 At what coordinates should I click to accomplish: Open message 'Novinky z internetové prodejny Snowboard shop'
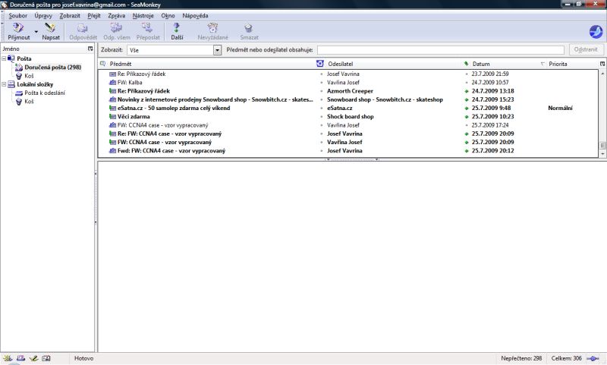click(x=215, y=99)
